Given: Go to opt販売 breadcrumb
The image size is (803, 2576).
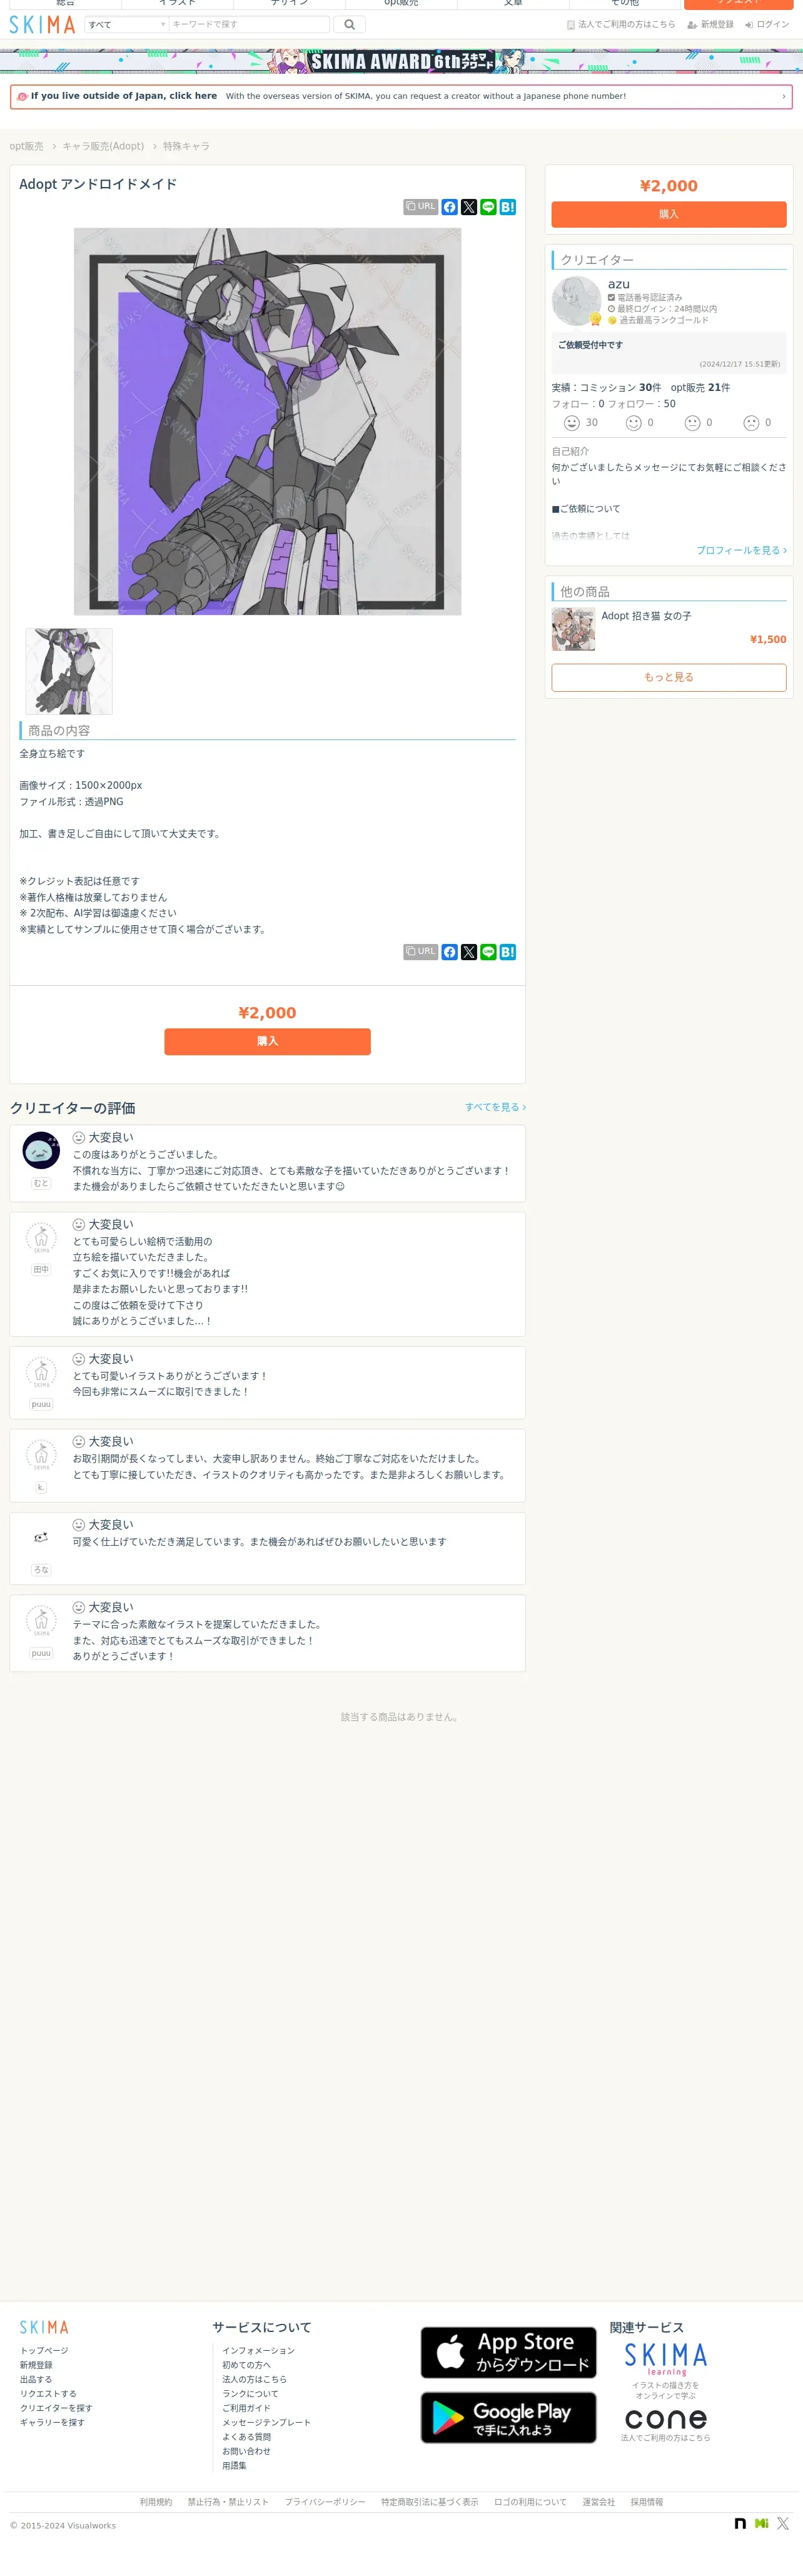Looking at the screenshot, I should tap(27, 146).
